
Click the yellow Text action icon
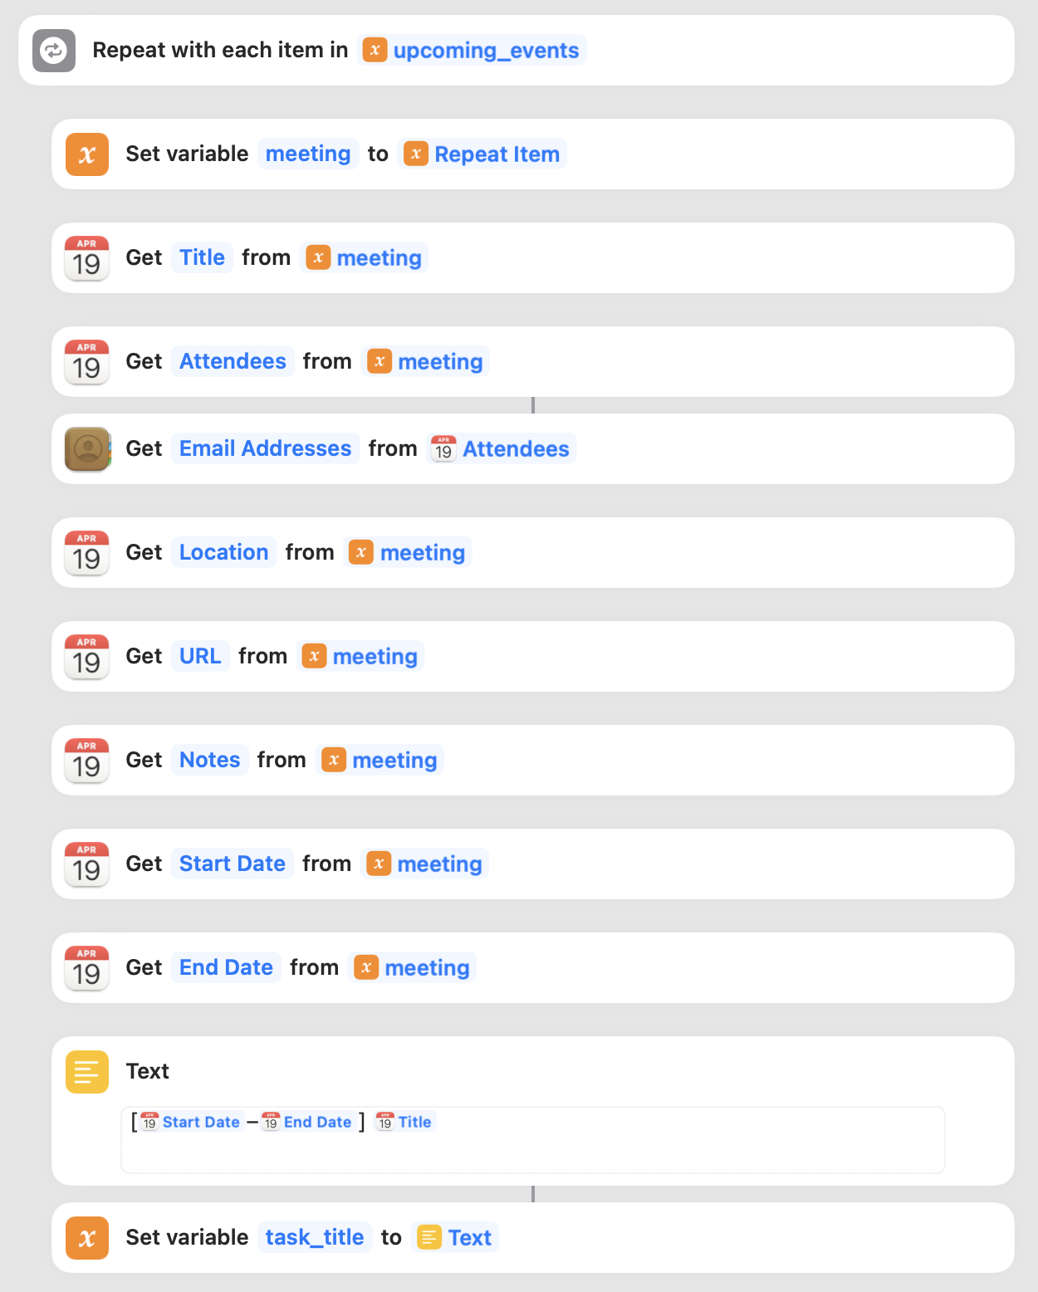(87, 1072)
